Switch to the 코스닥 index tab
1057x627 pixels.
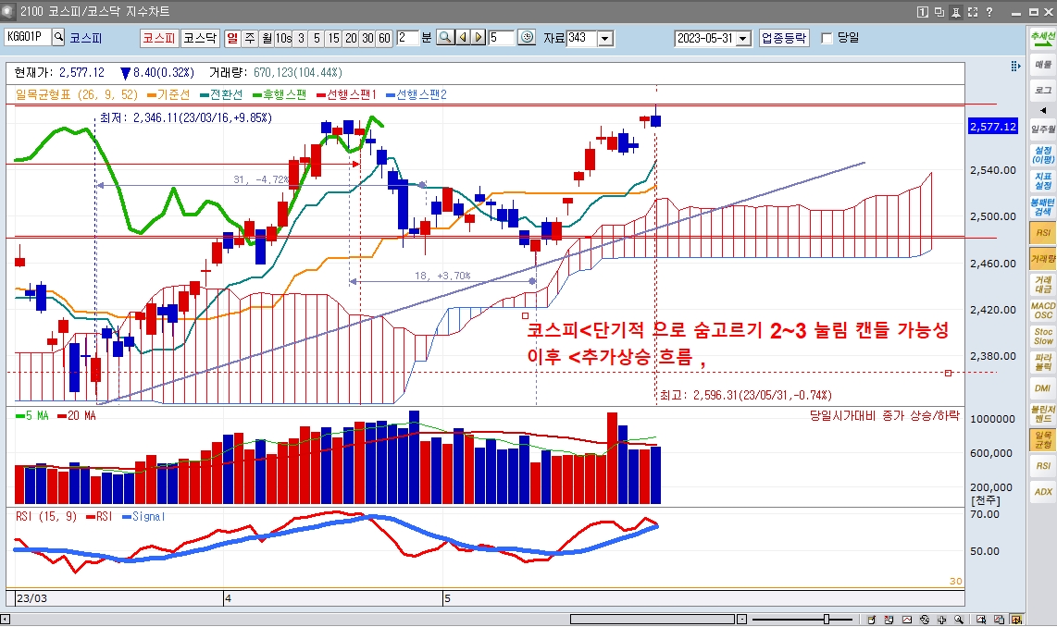pyautogui.click(x=199, y=38)
